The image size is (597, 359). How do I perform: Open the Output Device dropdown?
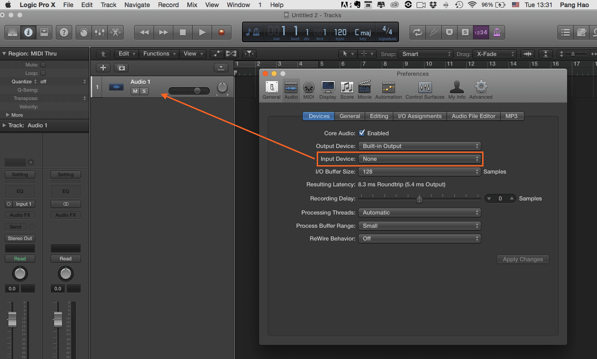pyautogui.click(x=420, y=146)
